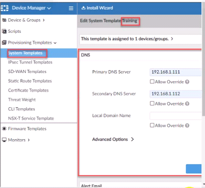Image resolution: width=205 pixels, height=188 pixels.
Task: Enable Allow Override for Primary DNS Server
Action: pos(152,82)
